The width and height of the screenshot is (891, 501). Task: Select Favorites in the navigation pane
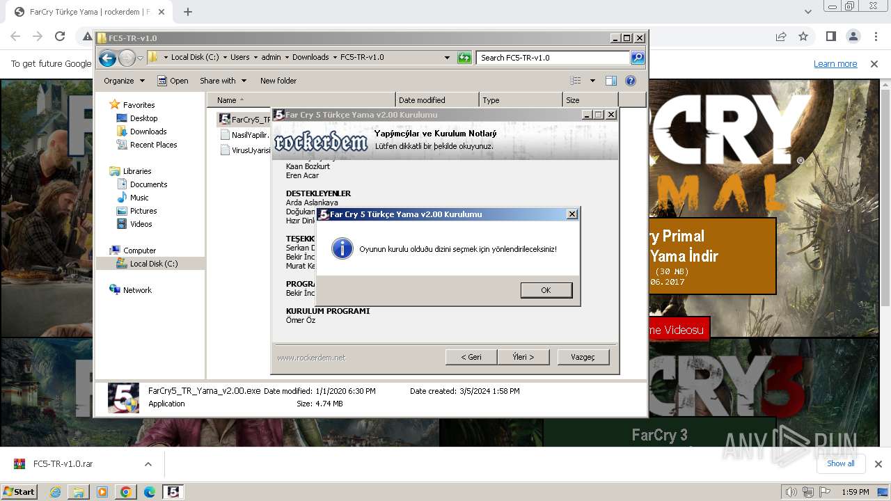[139, 105]
